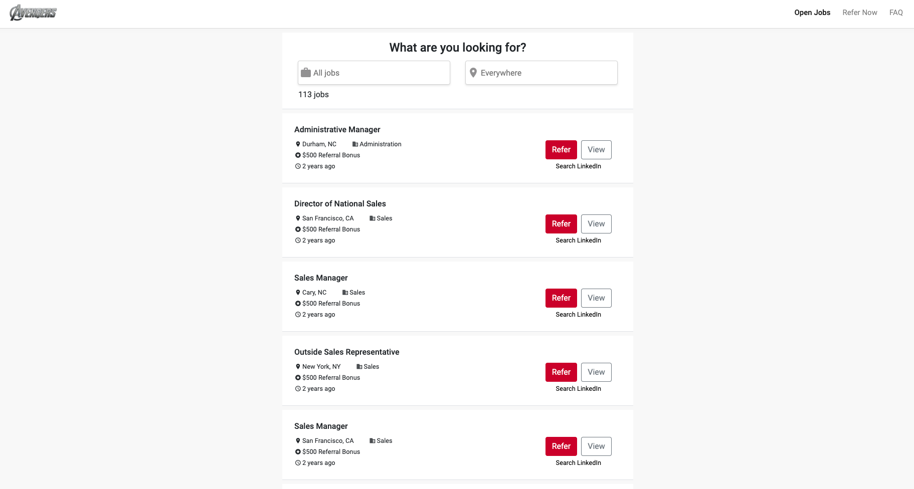Click the department icon beside Administration
914x489 pixels.
tap(355, 144)
